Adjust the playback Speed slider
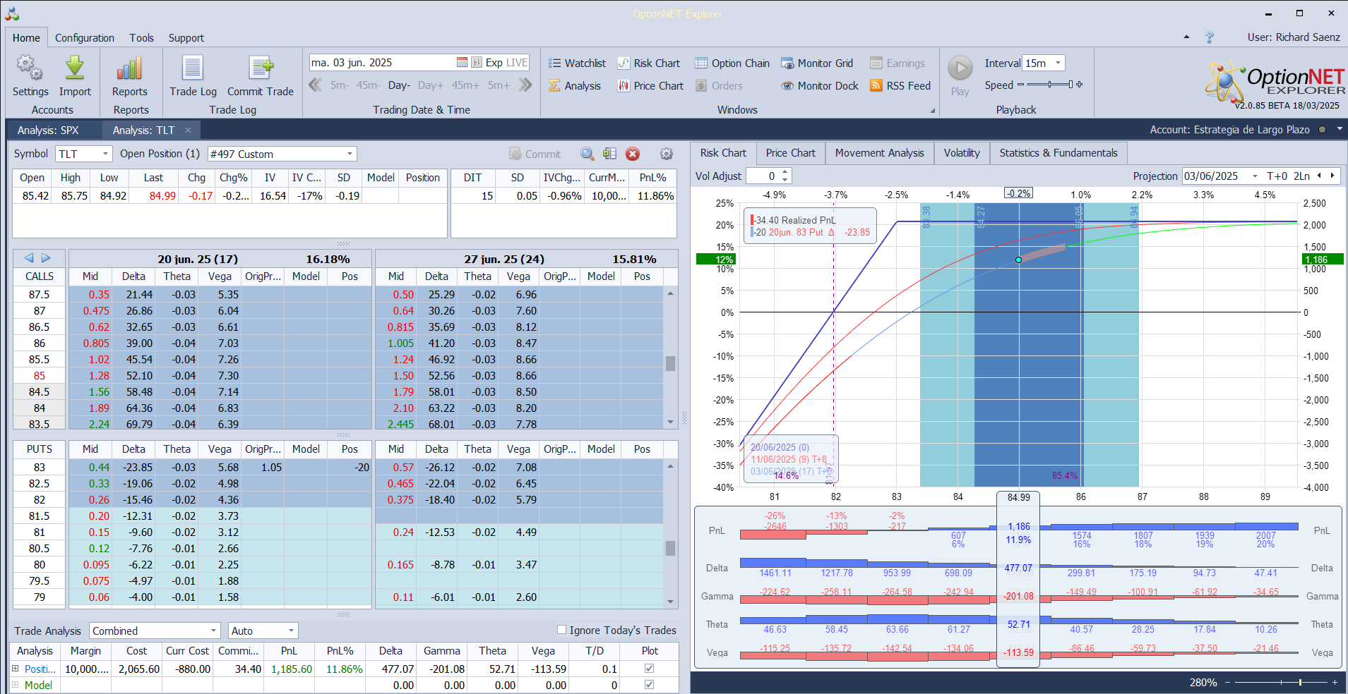1348x694 pixels. 1050,85
